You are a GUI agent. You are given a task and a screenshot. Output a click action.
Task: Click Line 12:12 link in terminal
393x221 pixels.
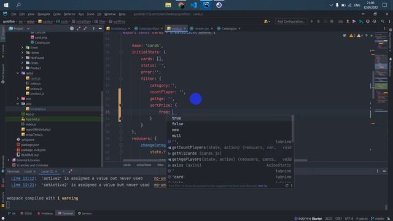click(23, 179)
